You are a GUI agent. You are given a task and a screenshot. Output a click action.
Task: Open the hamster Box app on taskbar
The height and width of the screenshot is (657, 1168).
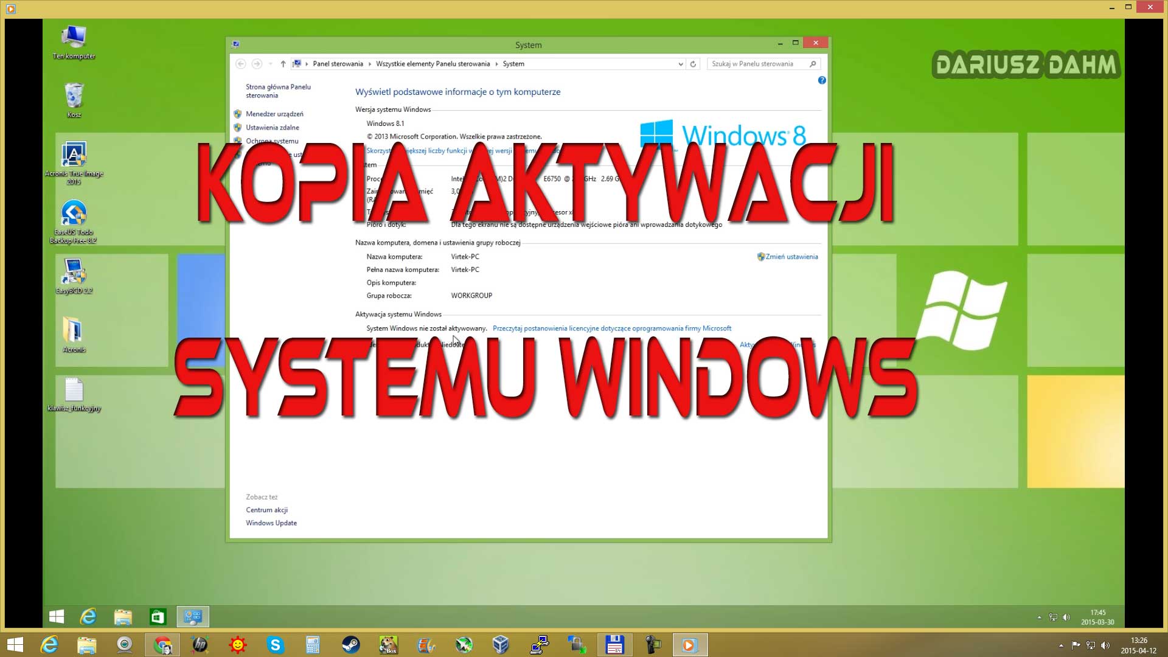(x=388, y=645)
